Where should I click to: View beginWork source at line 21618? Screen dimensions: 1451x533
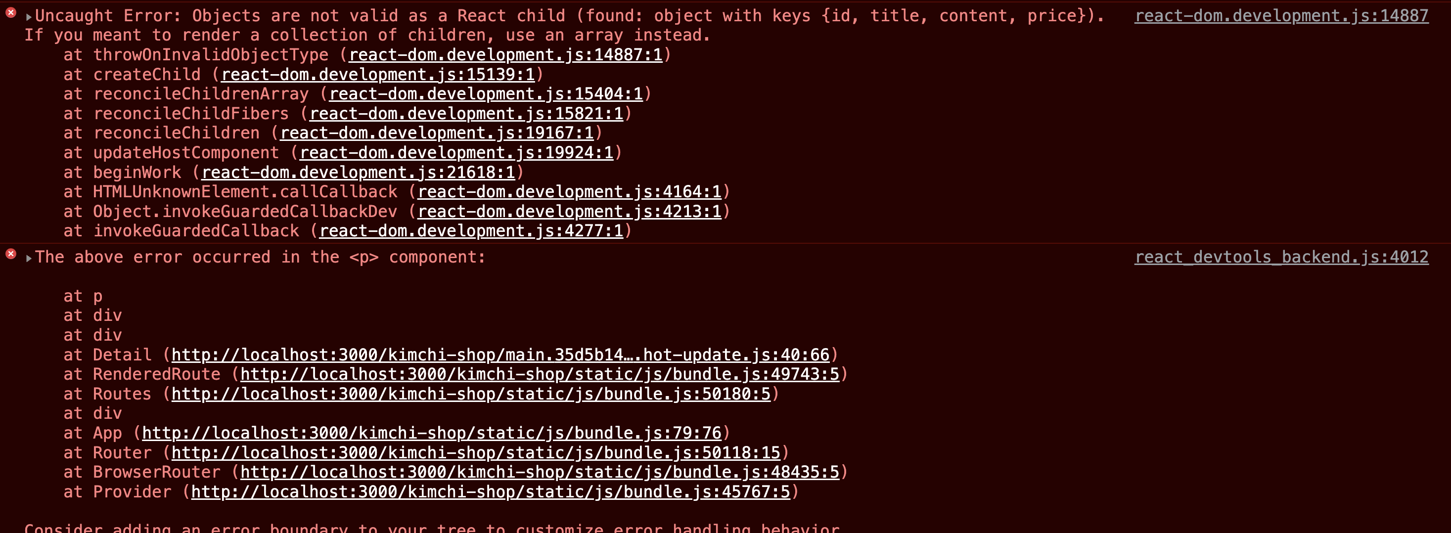click(358, 173)
